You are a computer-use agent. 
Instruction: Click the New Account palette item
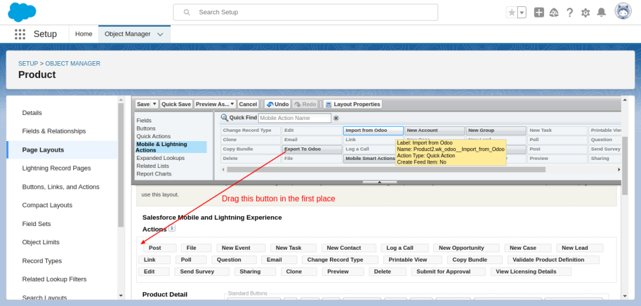(434, 131)
